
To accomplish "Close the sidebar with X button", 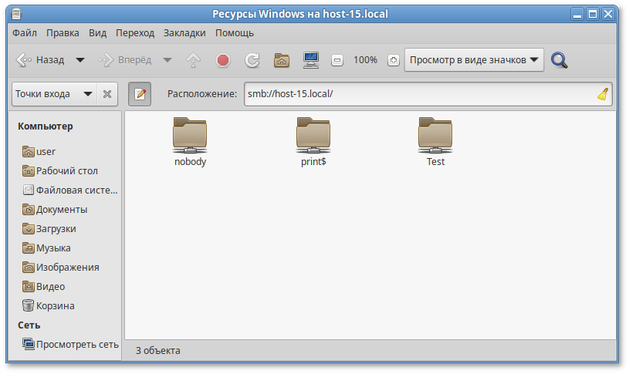I will [107, 94].
